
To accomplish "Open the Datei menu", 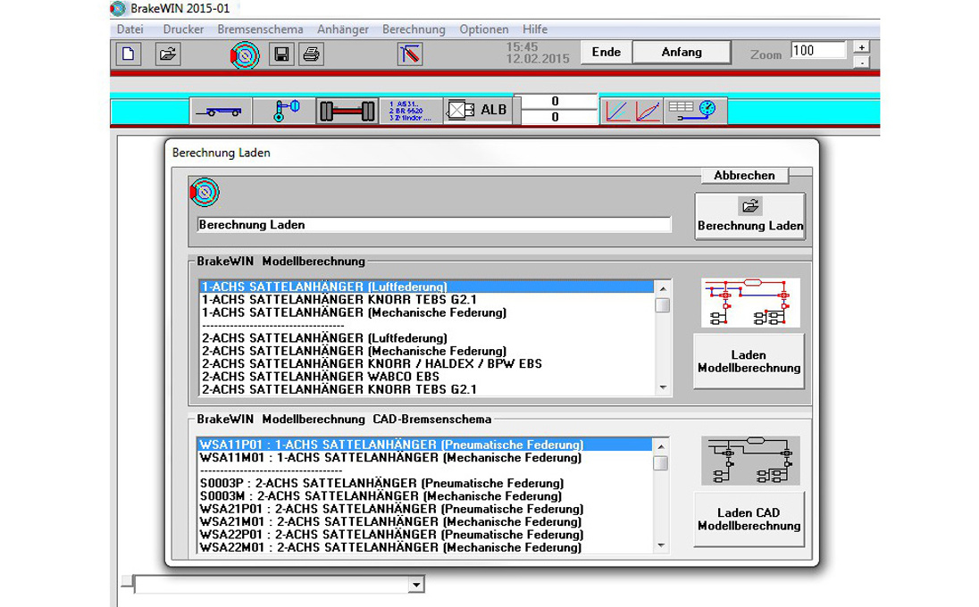I will click(130, 29).
